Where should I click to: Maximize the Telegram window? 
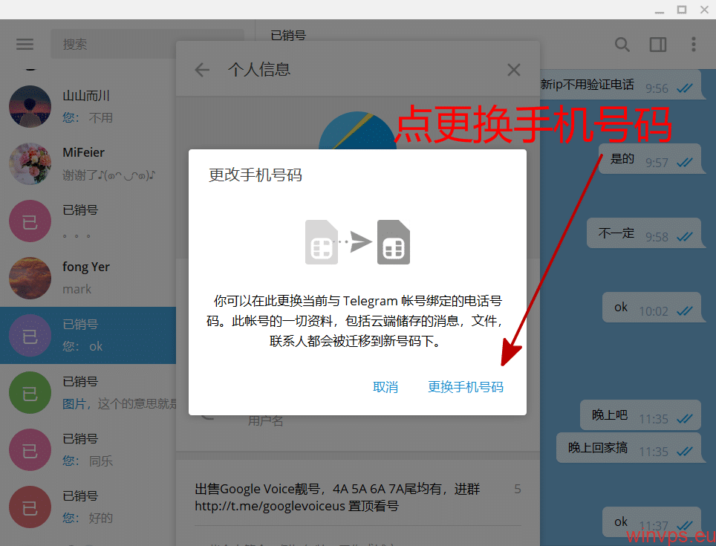tap(682, 10)
